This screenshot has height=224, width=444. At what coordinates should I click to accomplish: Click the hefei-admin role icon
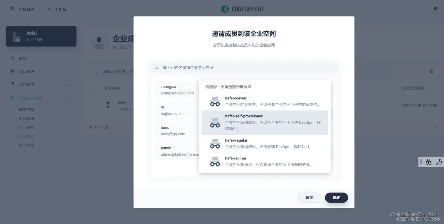click(215, 161)
